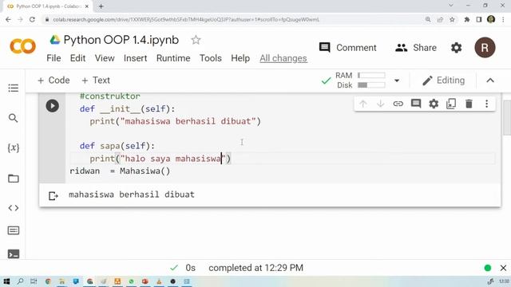The image size is (511, 287).
Task: Open the View menu
Action: (x=105, y=58)
